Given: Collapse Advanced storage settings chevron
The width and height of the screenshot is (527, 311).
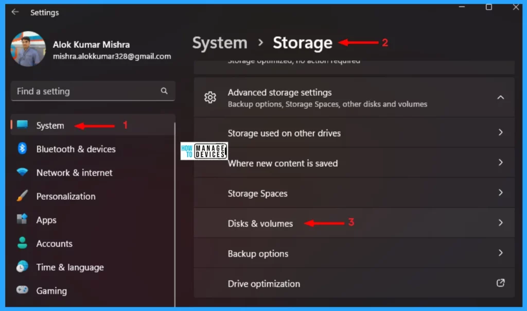Looking at the screenshot, I should [x=500, y=97].
